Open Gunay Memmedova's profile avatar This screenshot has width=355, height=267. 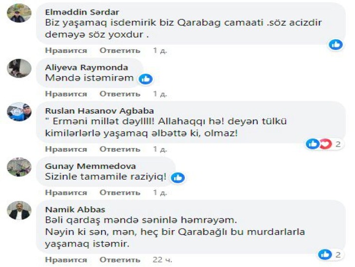19,167
